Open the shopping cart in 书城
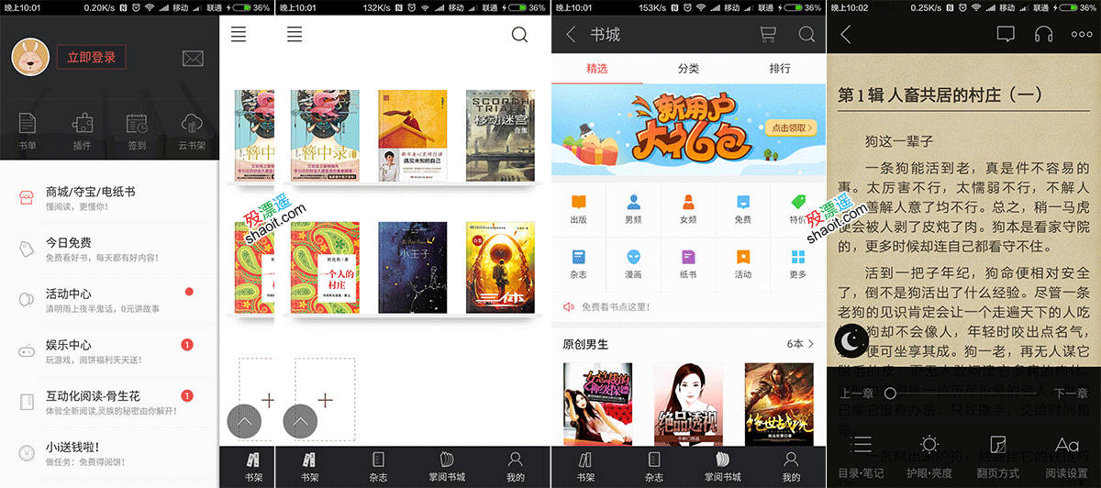This screenshot has height=488, width=1101. pyautogui.click(x=767, y=35)
